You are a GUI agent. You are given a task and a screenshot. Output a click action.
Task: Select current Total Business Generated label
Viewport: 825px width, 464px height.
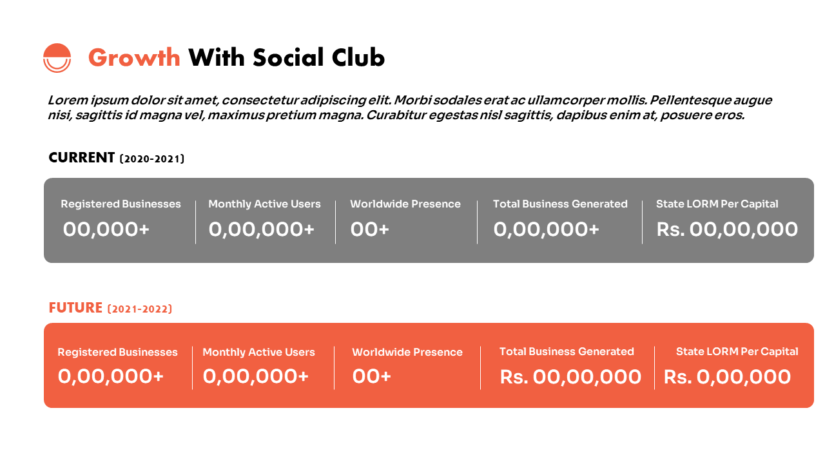coord(560,204)
